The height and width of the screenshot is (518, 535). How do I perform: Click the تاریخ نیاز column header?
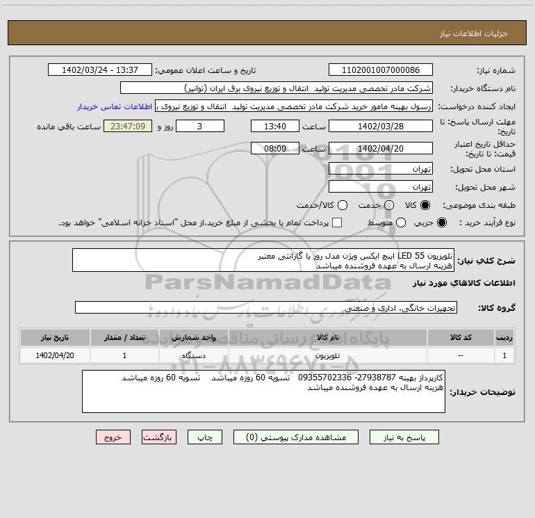[x=55, y=337]
